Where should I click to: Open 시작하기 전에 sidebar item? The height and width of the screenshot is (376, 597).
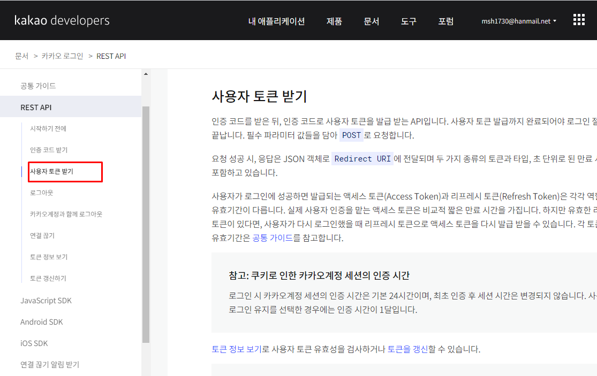point(48,128)
